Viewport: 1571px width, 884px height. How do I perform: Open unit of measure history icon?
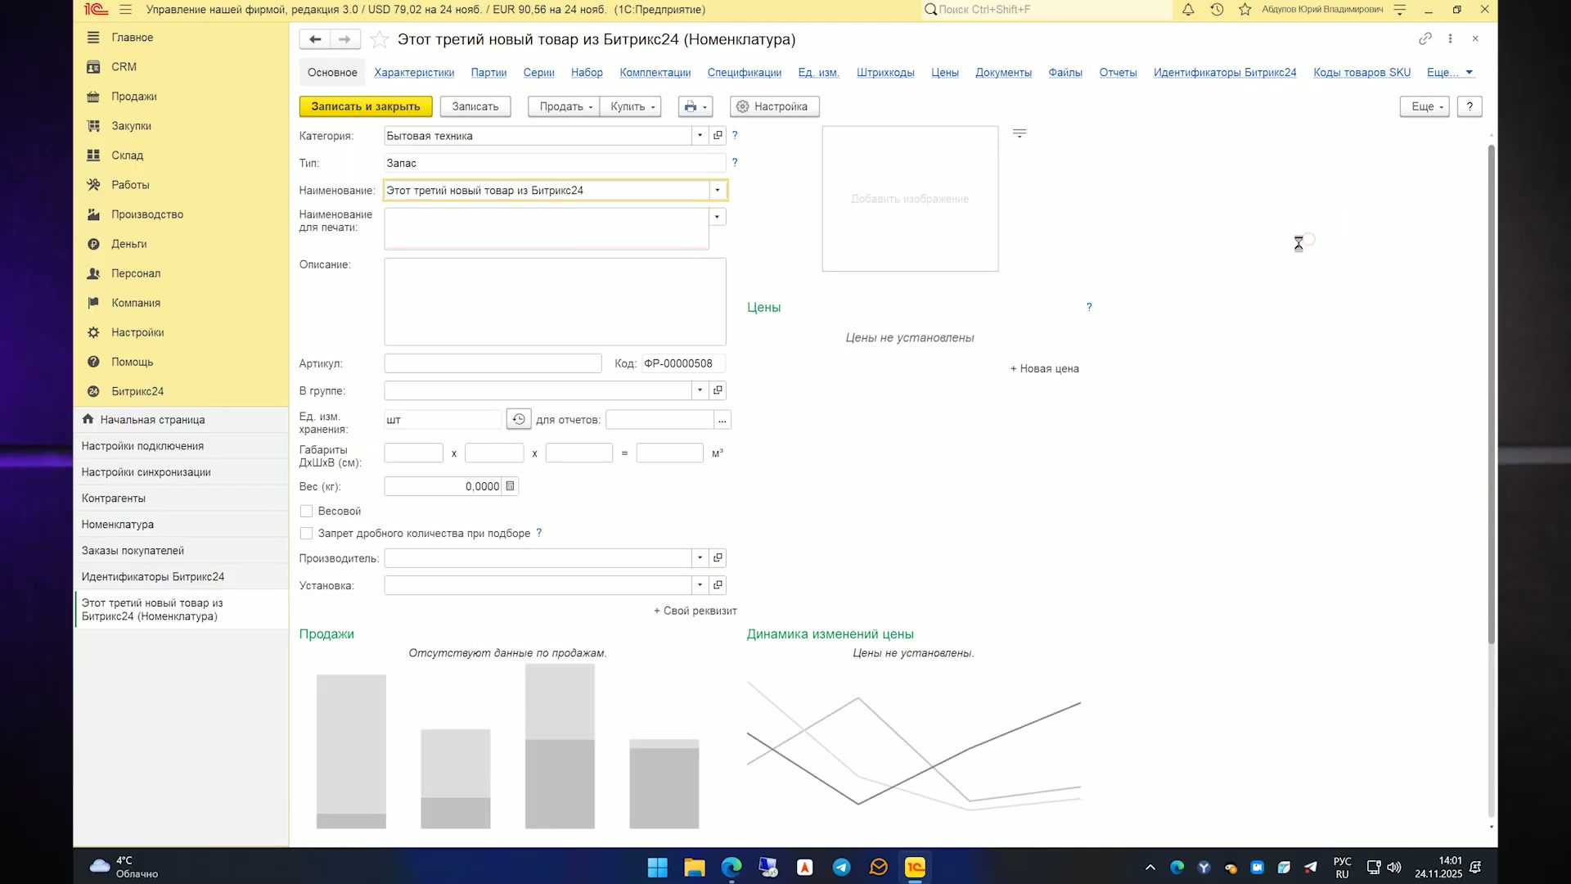tap(519, 420)
